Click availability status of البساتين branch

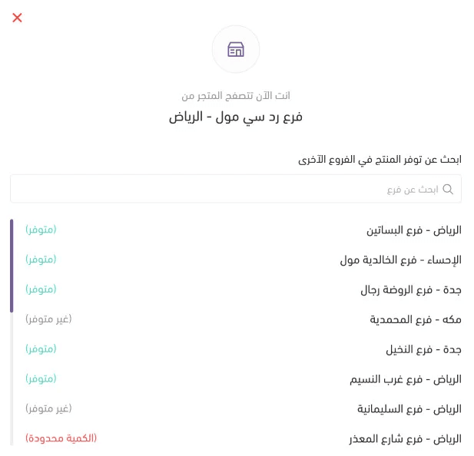(x=41, y=230)
